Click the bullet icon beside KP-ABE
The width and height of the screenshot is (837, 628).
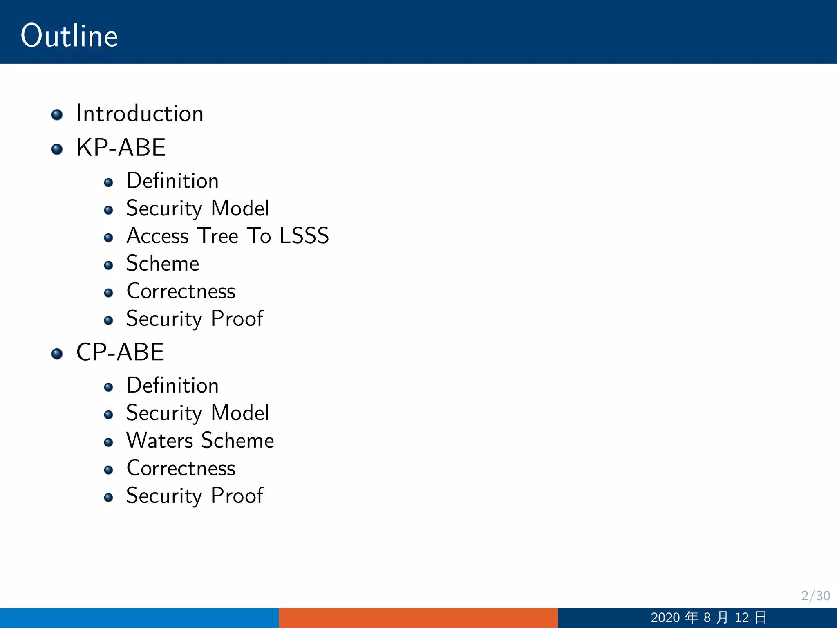click(x=57, y=149)
